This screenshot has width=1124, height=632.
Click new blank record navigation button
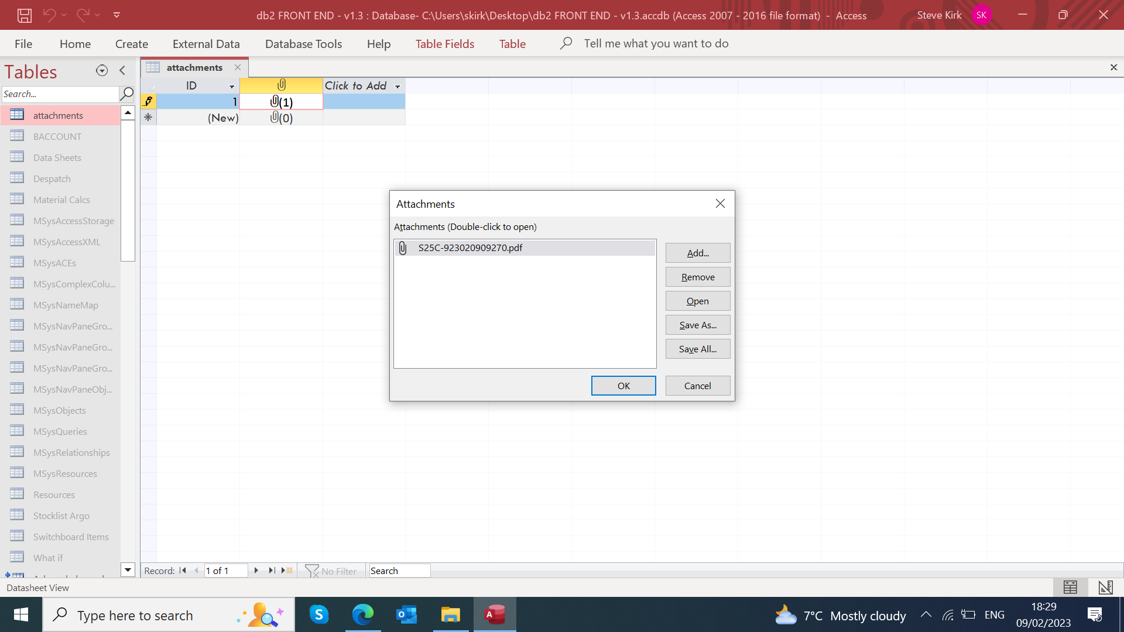click(287, 571)
